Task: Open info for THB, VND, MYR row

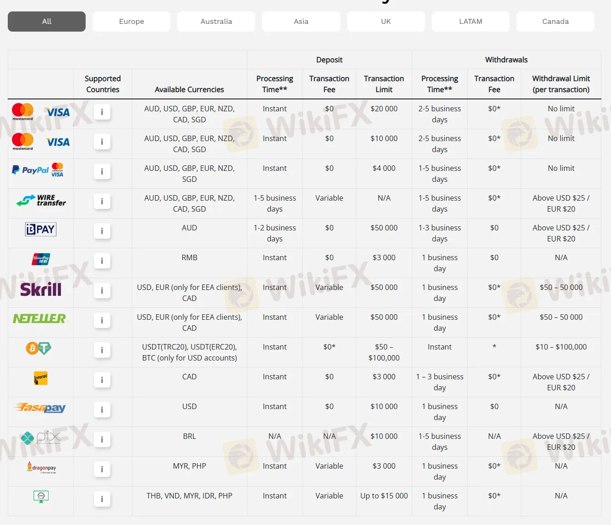Action: [102, 499]
